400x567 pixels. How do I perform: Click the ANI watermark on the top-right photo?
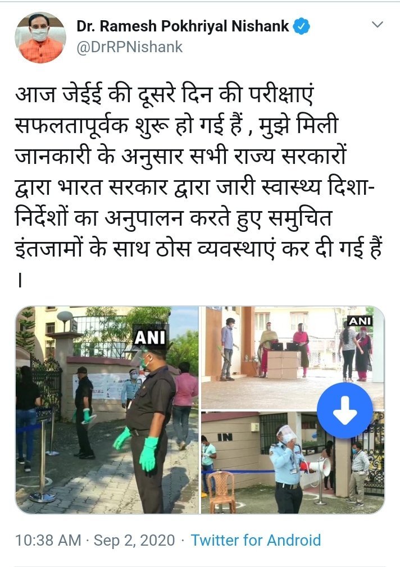click(x=360, y=321)
